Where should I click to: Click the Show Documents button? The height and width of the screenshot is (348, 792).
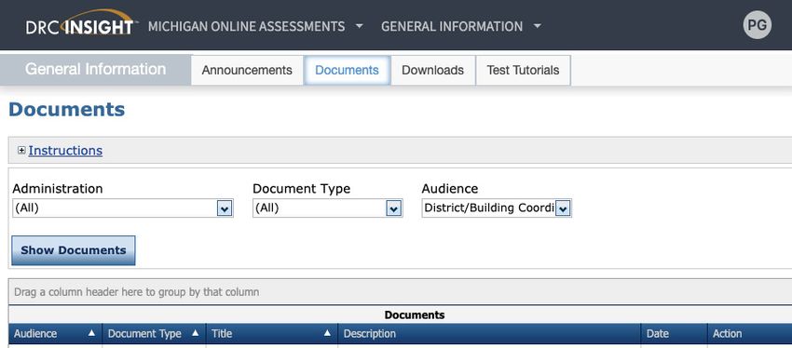click(x=74, y=250)
